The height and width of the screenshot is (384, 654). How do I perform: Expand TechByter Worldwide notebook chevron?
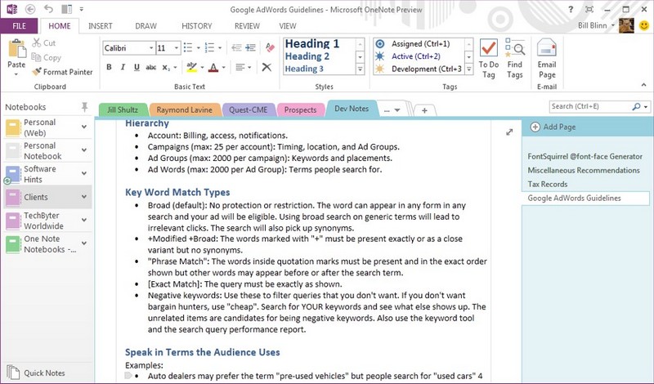point(84,220)
